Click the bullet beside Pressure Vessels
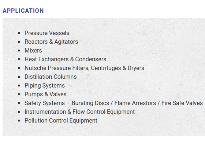The width and height of the screenshot is (205, 151). (x=19, y=33)
